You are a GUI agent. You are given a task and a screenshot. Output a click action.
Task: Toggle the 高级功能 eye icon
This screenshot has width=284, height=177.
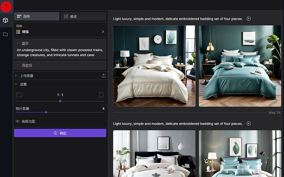pos(17,121)
